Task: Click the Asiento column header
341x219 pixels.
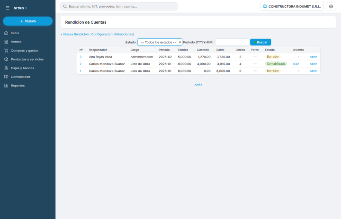Action: (x=298, y=50)
